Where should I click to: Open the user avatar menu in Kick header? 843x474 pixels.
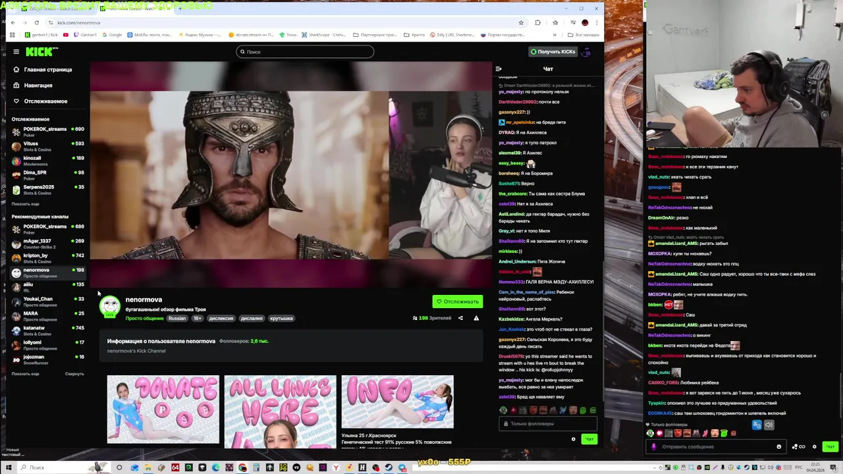click(x=586, y=51)
